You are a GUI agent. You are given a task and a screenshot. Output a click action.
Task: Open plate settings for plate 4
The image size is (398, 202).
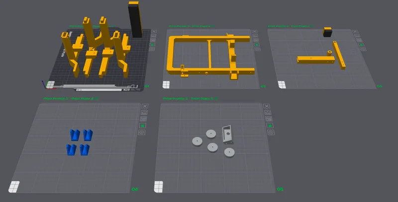[x=142, y=132]
